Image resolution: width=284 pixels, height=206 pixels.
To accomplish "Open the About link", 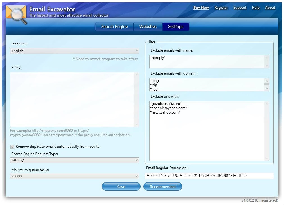I will tap(270, 8).
